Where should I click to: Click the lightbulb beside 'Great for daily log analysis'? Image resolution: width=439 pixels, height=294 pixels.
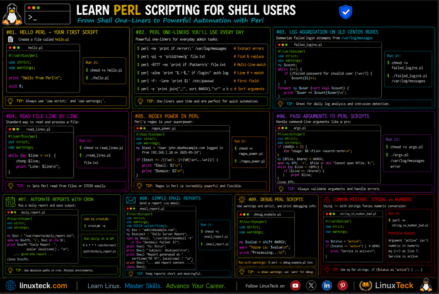[x=280, y=104]
